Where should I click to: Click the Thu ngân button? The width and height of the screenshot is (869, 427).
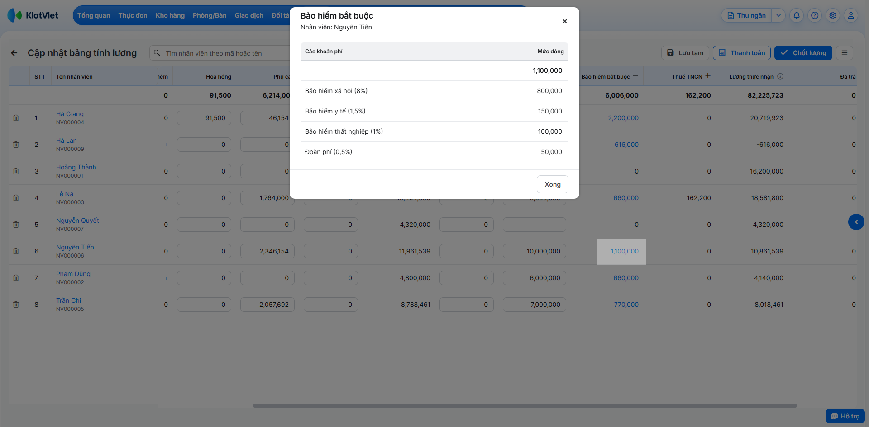(746, 15)
